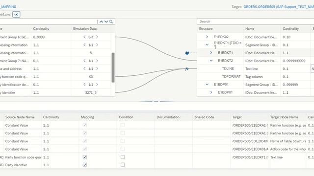Viewport: 314px width, 176px height.
Task: Select simulation value K3
Action: [91, 77]
